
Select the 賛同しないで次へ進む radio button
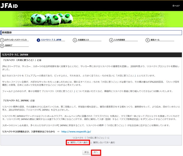[91, 143]
